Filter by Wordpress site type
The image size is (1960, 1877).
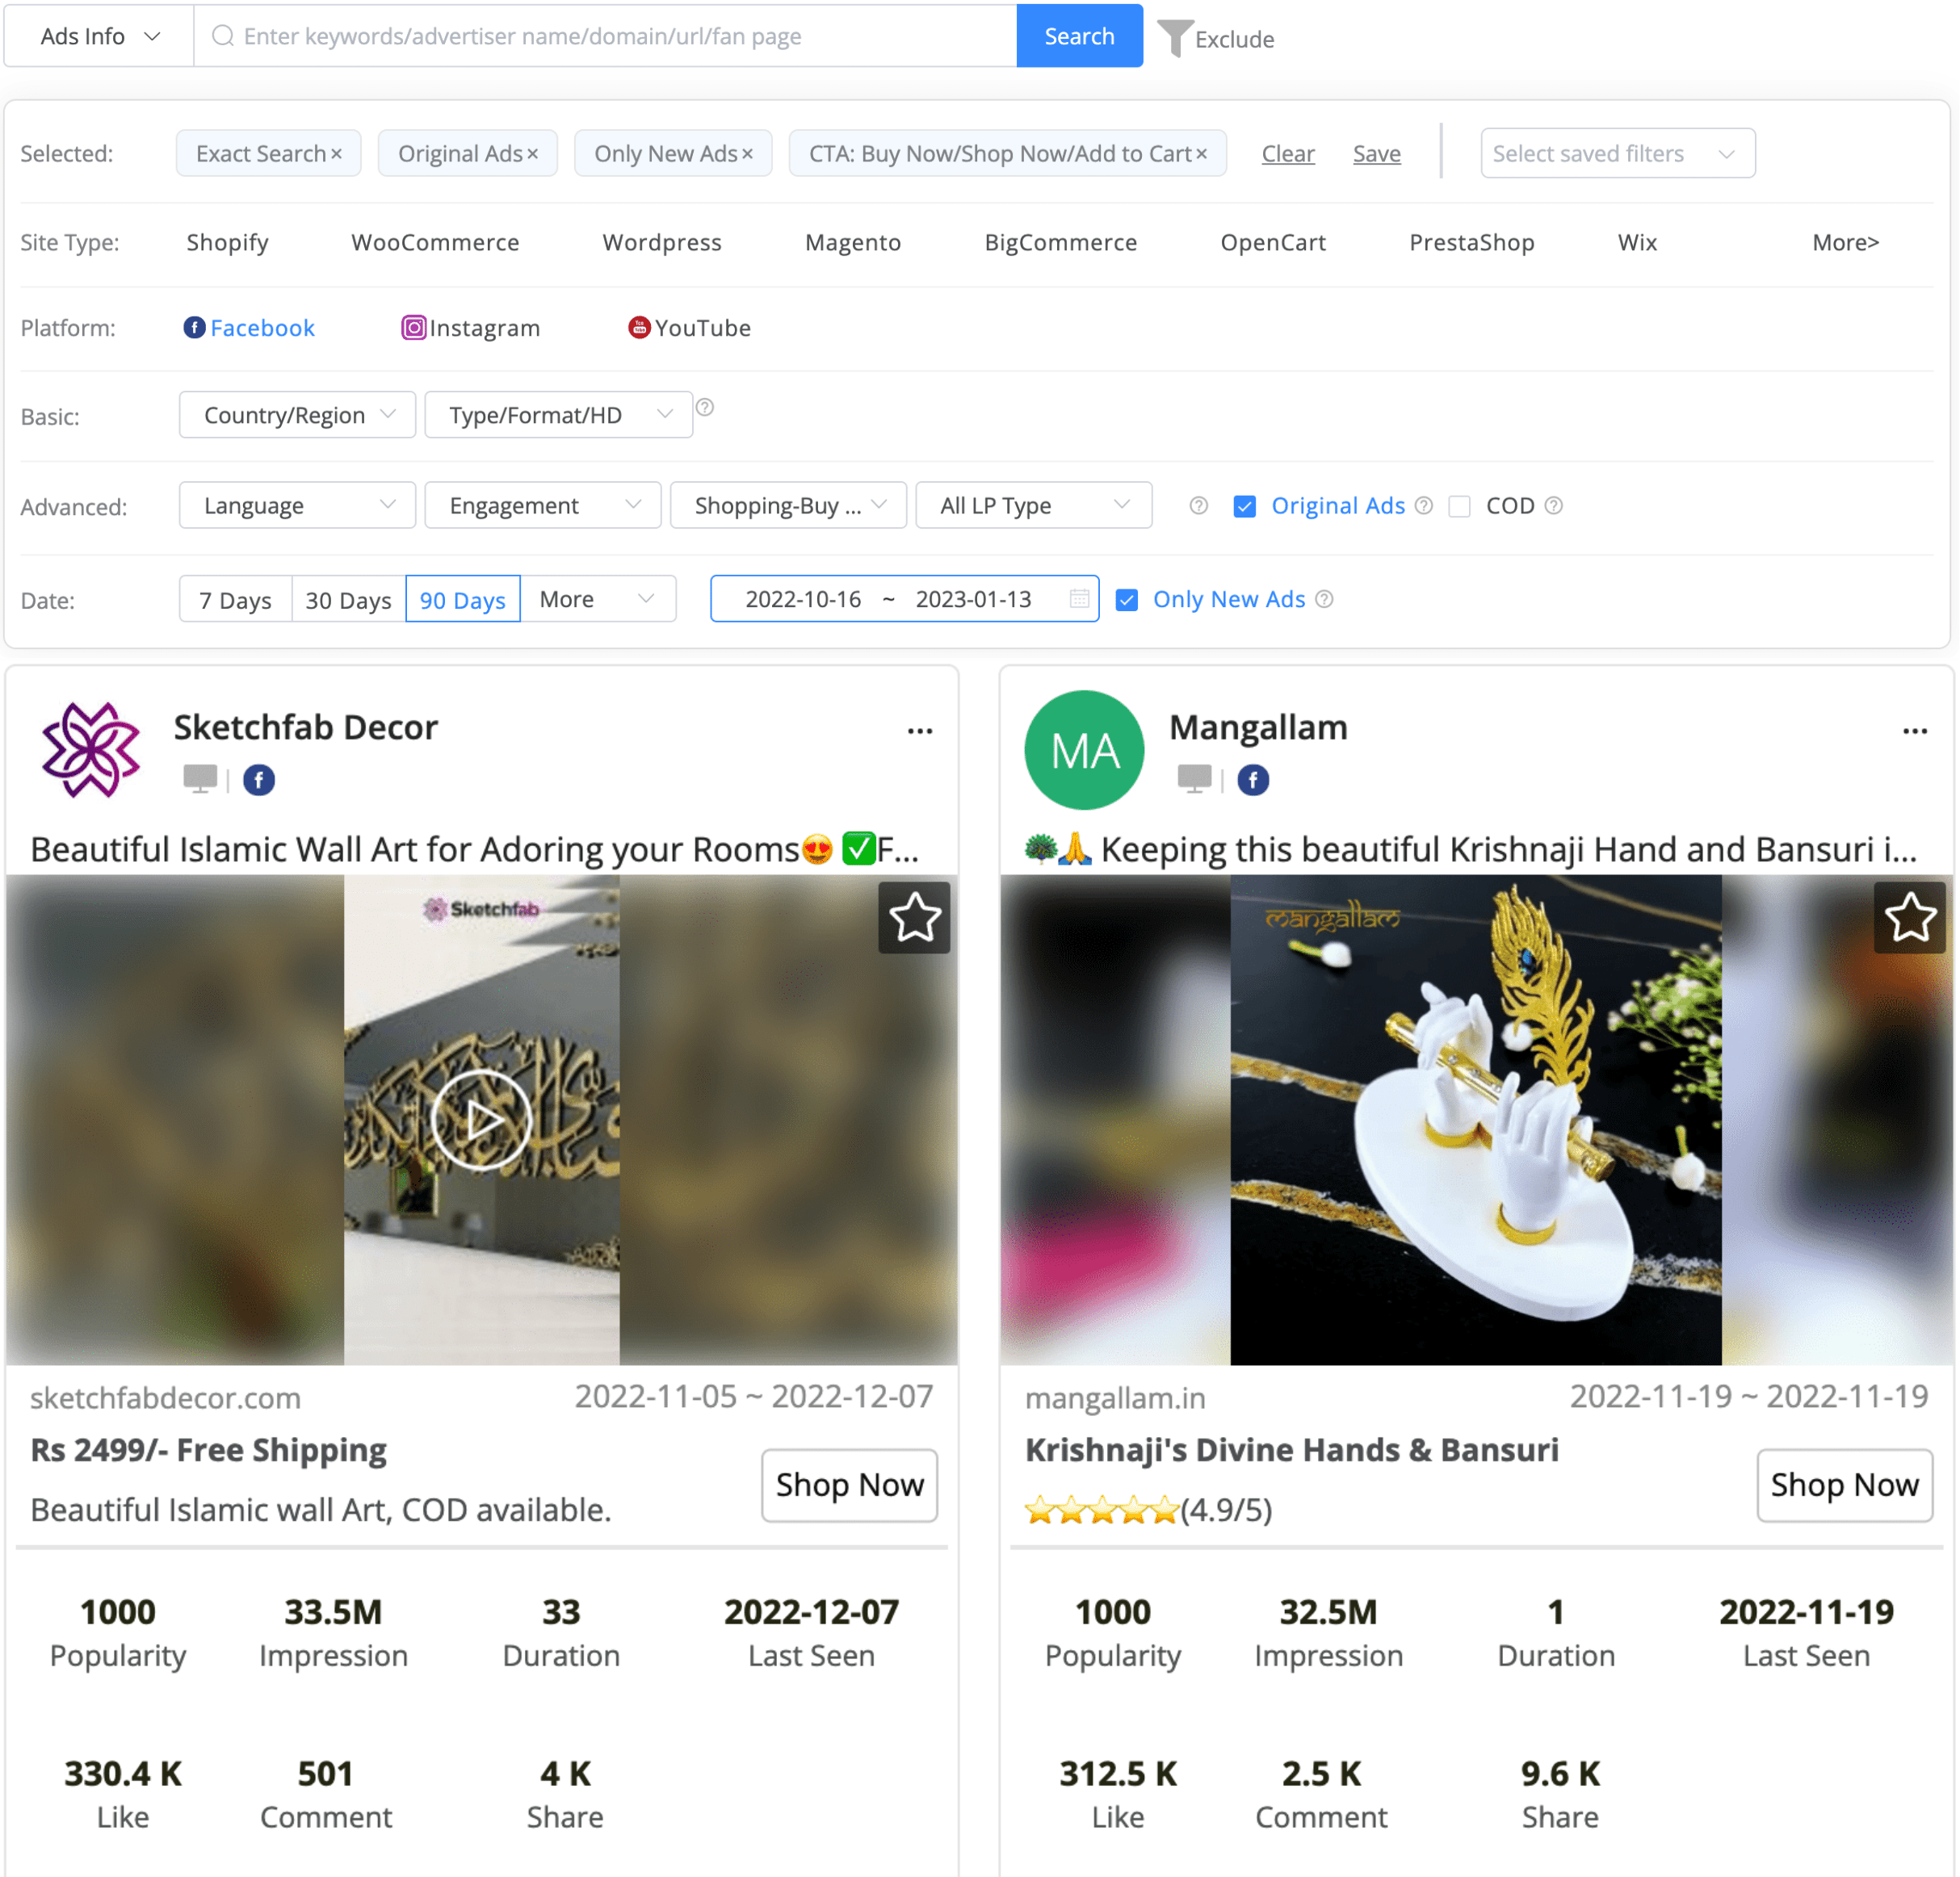click(x=661, y=243)
